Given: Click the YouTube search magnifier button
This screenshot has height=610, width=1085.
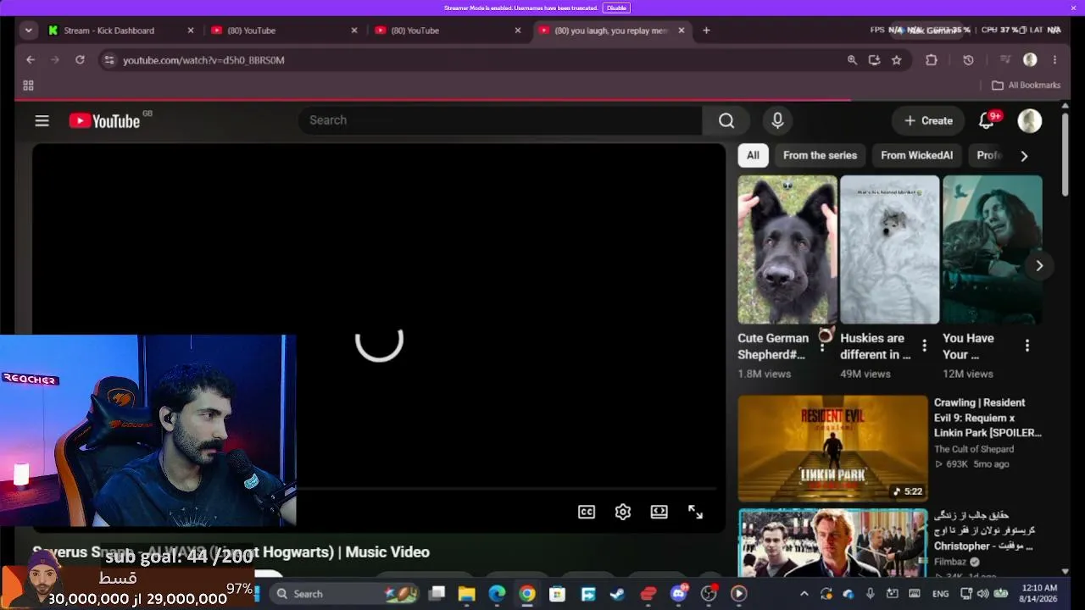Looking at the screenshot, I should pyautogui.click(x=726, y=120).
